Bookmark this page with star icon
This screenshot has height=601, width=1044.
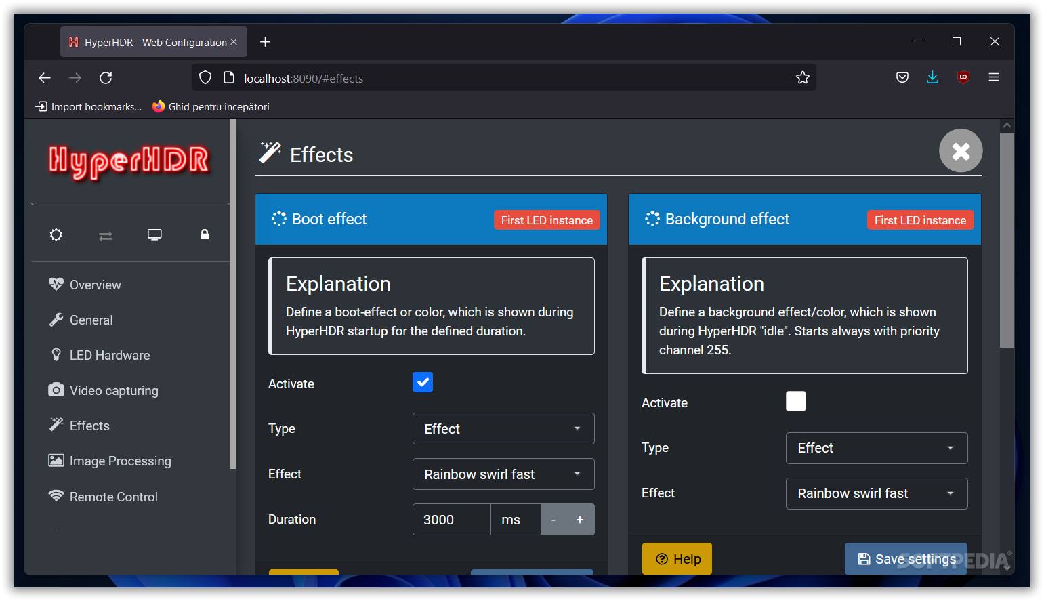(x=803, y=78)
